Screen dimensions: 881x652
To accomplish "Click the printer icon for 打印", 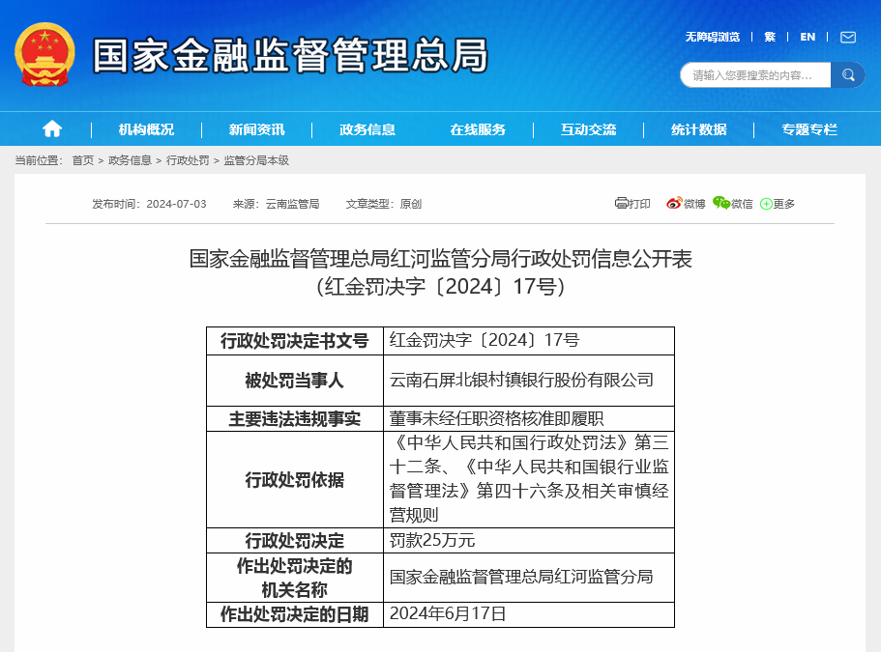I will click(621, 203).
